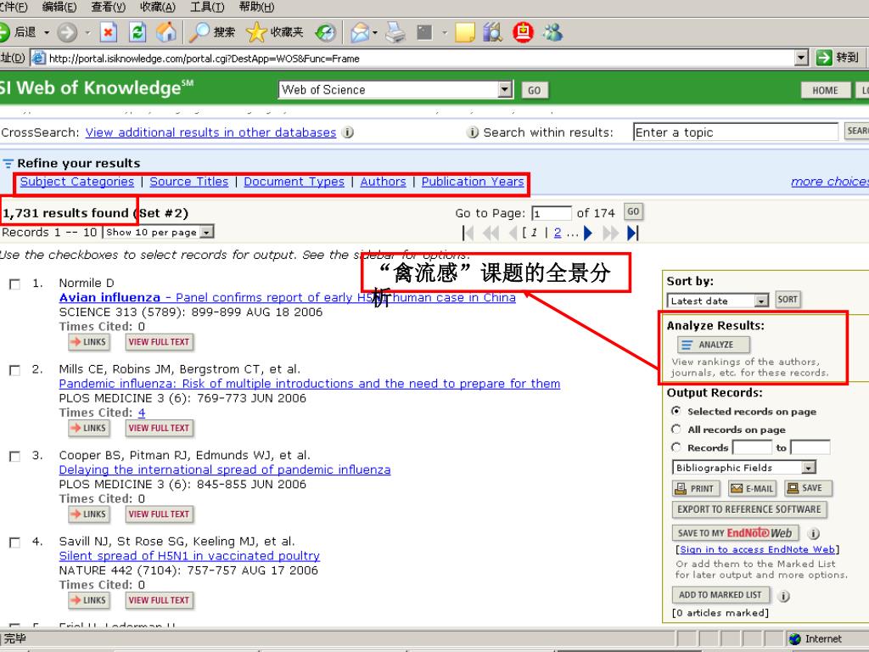Click the LINKS button for Mills CE record

click(88, 428)
